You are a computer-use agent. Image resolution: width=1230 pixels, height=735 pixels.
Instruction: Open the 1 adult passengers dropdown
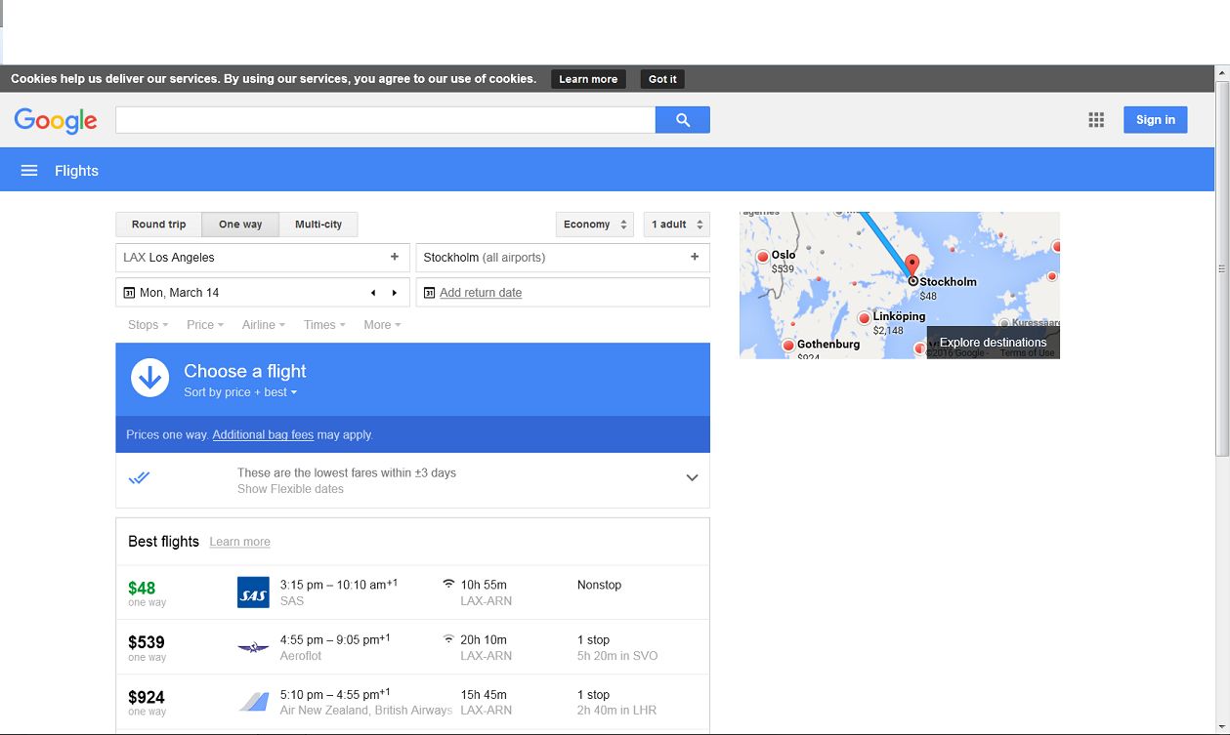(x=676, y=225)
